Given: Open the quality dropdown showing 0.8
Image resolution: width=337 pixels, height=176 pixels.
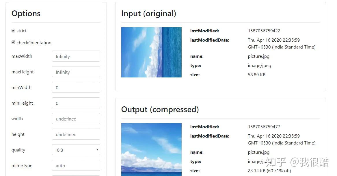Looking at the screenshot, I should (76, 150).
